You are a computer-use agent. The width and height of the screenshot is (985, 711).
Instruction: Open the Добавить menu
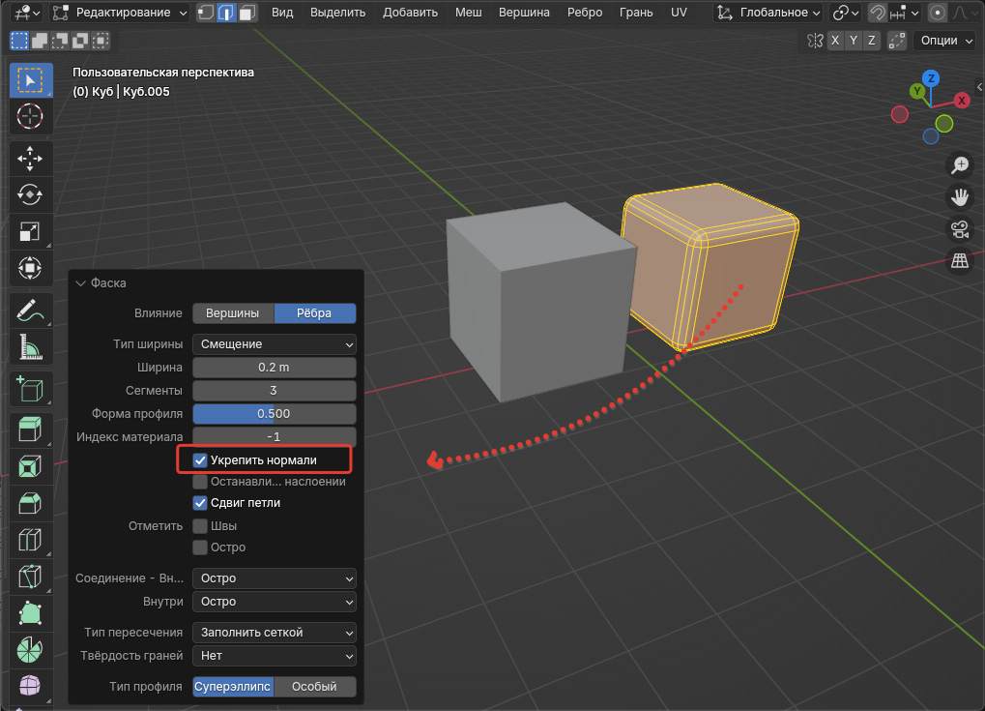point(410,13)
